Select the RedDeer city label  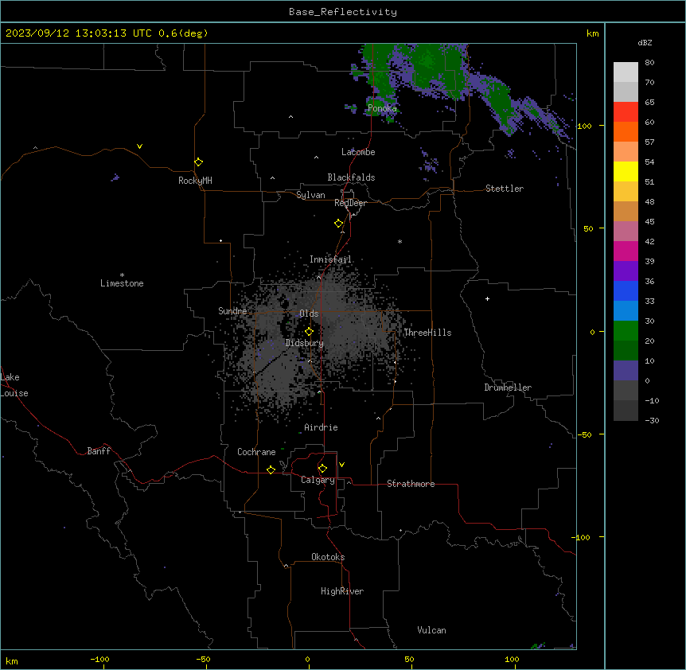click(x=350, y=203)
